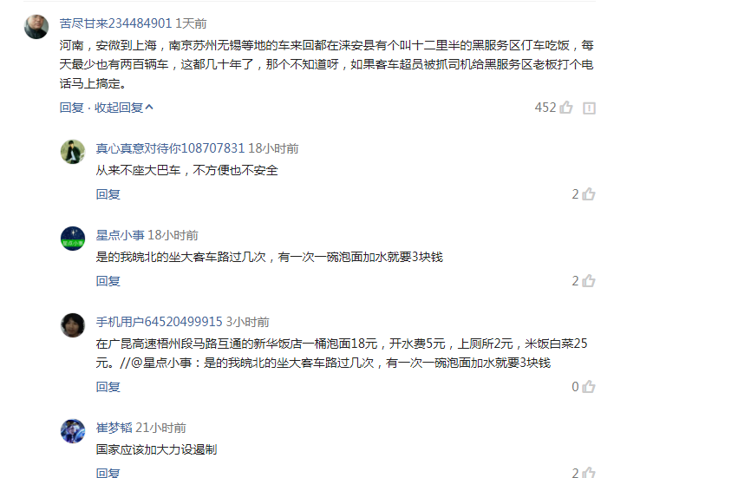Report the top comment via flag icon
The width and height of the screenshot is (751, 478).
(589, 108)
